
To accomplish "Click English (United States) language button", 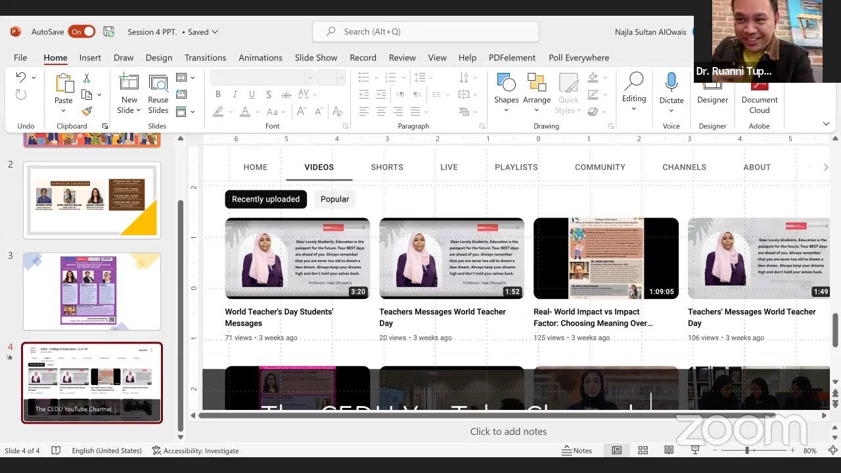I will tap(106, 451).
